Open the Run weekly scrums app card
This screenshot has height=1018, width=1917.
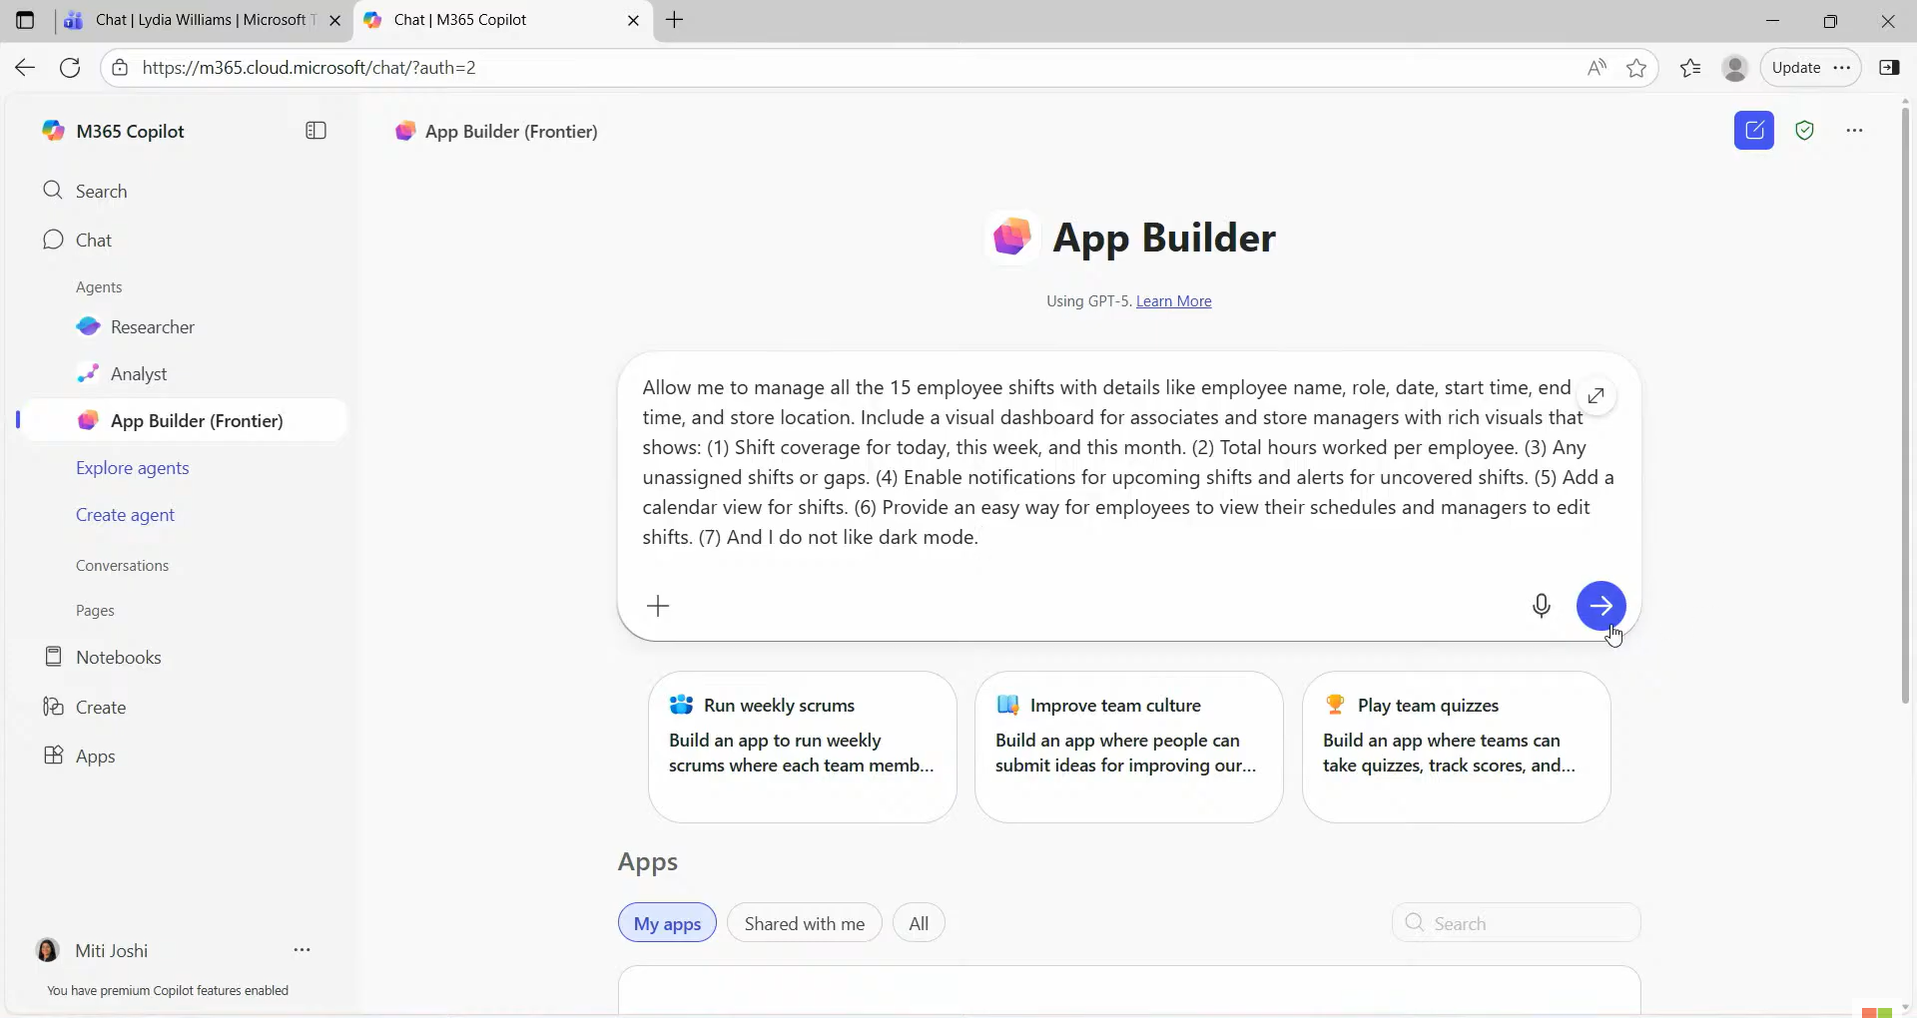click(803, 748)
